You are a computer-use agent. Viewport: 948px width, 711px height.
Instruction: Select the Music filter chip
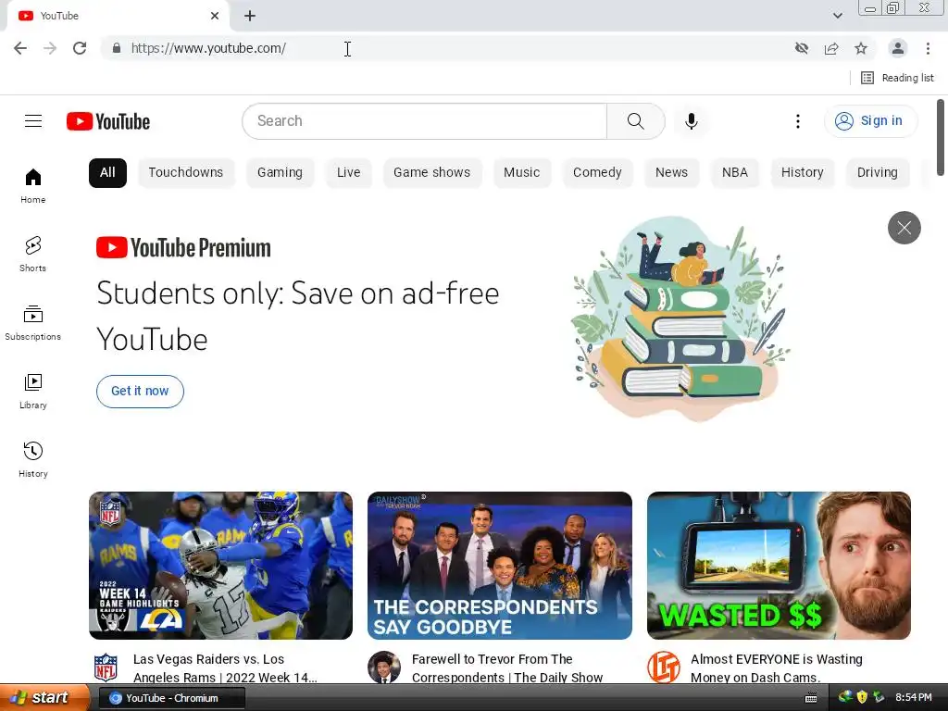click(x=522, y=173)
